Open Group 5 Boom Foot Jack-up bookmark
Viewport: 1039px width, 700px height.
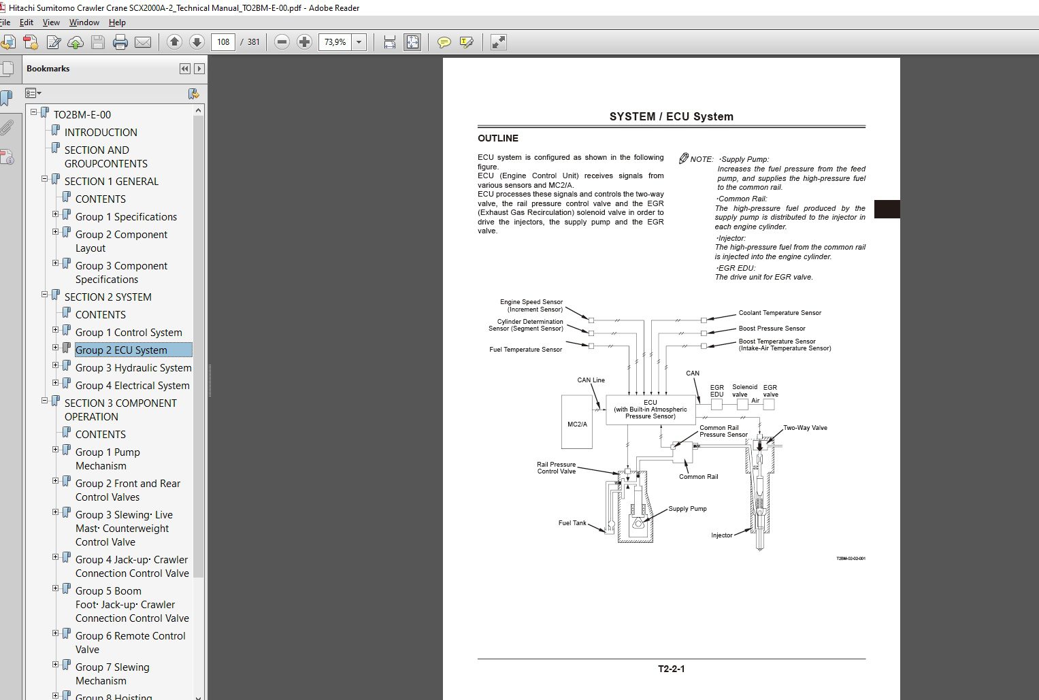[x=132, y=605]
